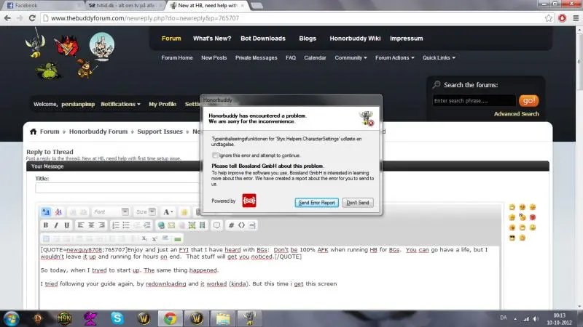Open the Blogs tab
The image size is (583, 327).
[x=308, y=39]
